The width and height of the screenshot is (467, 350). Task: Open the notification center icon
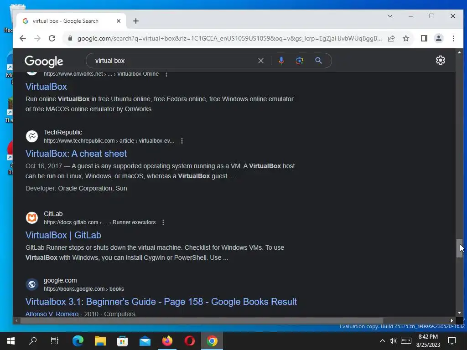point(452,341)
